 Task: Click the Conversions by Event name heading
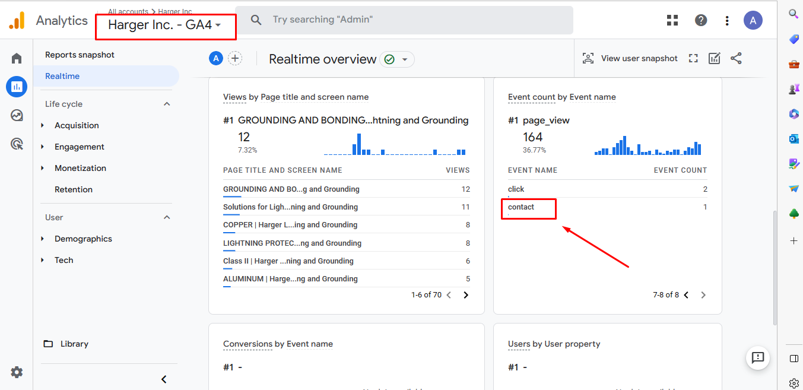278,344
